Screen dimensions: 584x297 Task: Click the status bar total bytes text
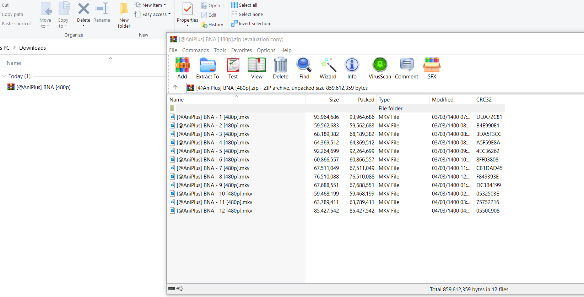[469, 289]
